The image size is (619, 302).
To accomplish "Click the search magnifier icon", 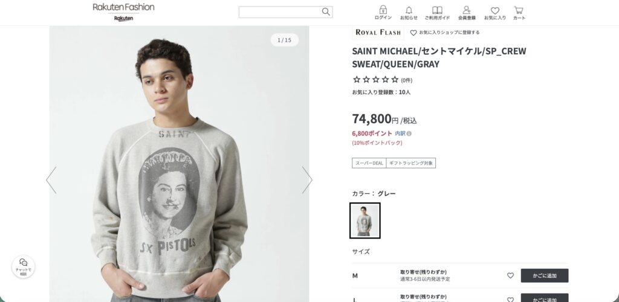I will [326, 11].
